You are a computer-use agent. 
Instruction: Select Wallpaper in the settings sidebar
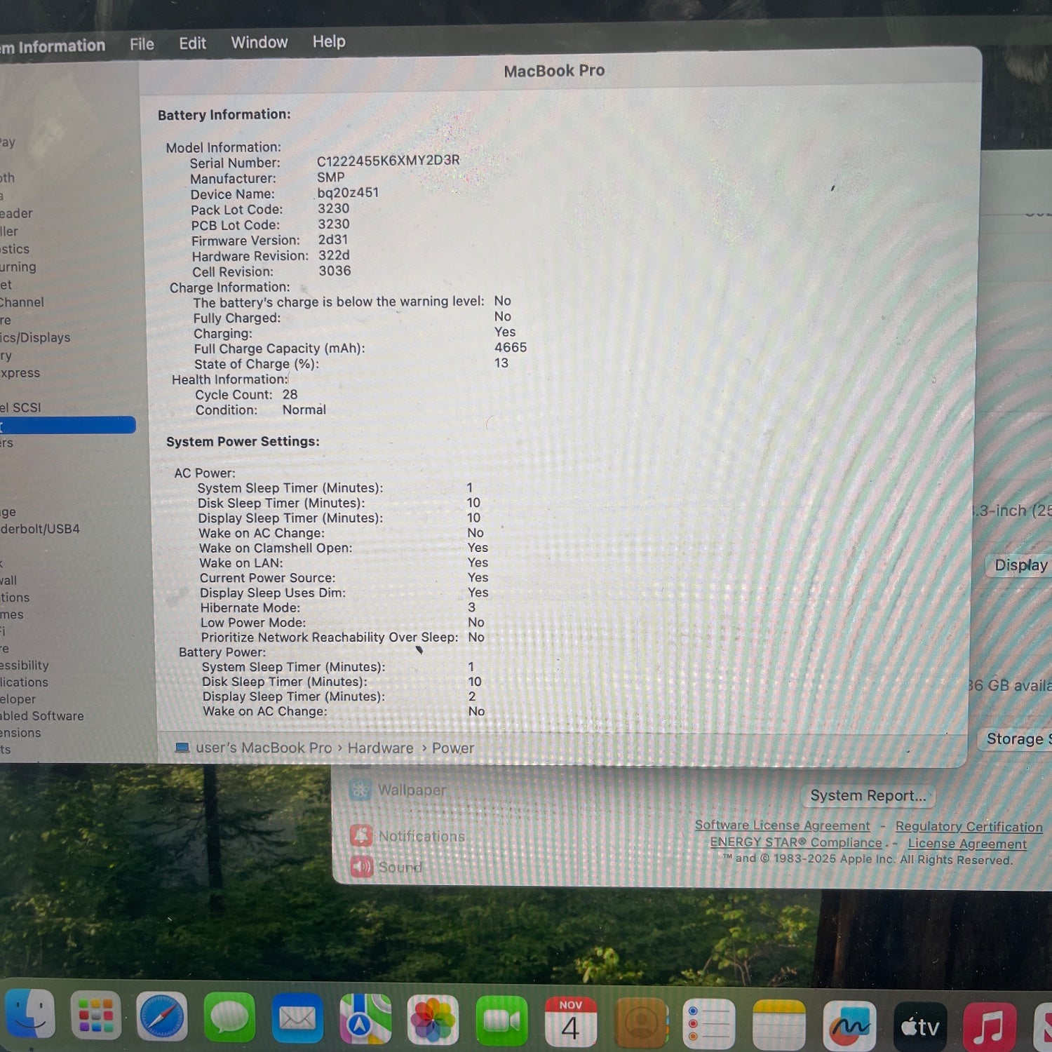click(x=411, y=790)
